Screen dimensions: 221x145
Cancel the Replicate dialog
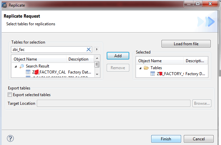(x=199, y=139)
